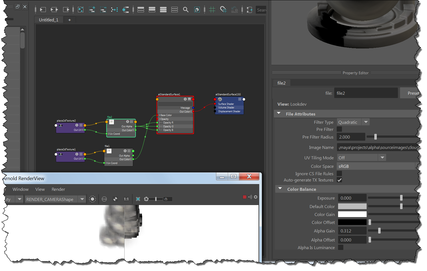
Task: Stop the render with the red square
Action: pyautogui.click(x=245, y=197)
